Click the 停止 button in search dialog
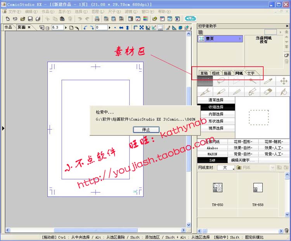Screen dimensions: 291x241 click(146, 130)
